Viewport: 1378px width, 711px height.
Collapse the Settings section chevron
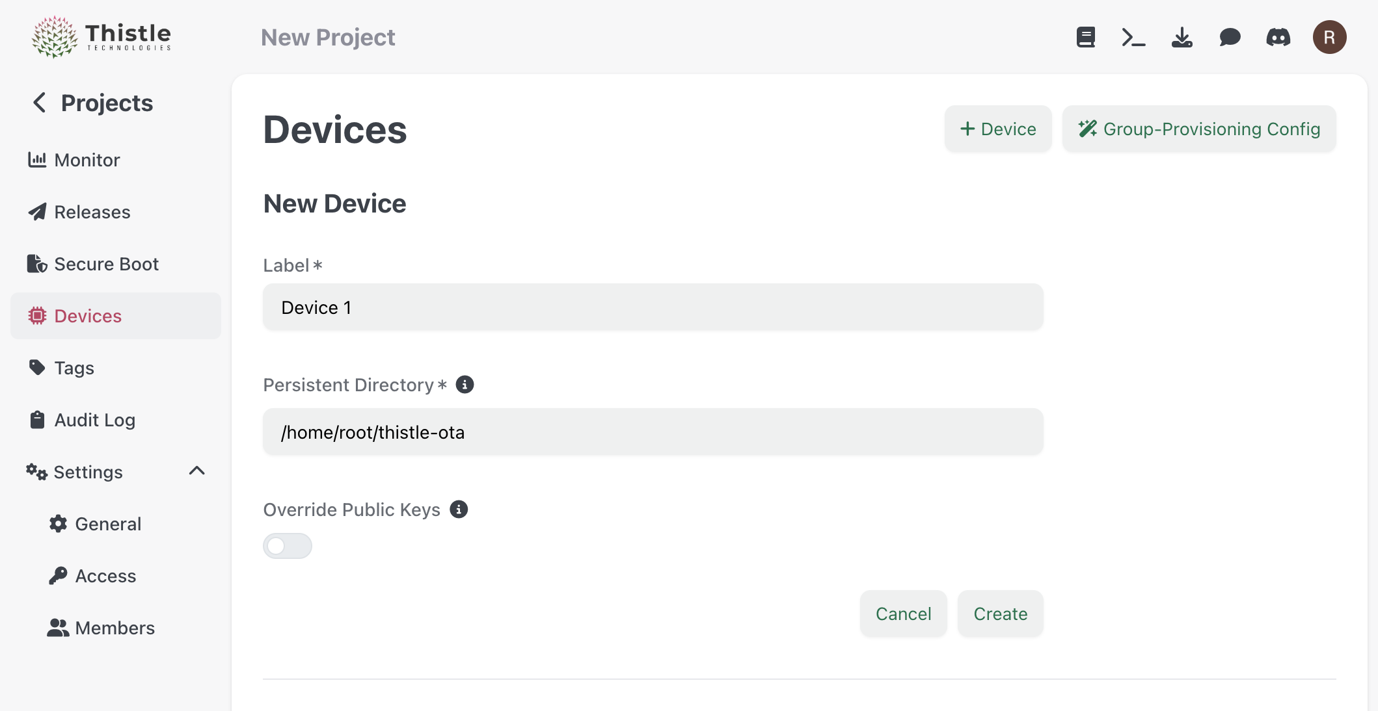click(x=197, y=472)
